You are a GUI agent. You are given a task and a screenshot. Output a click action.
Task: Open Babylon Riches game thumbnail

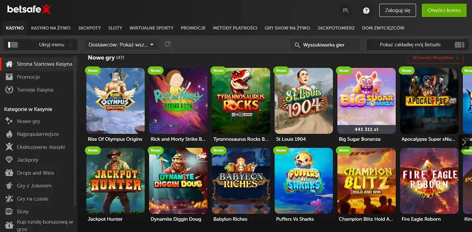[241, 181]
